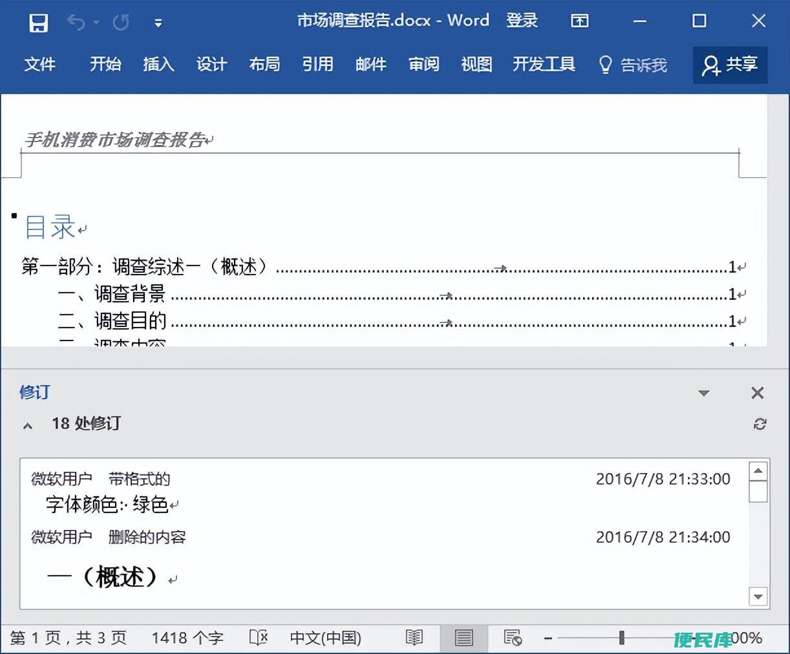
Task: Switch to the 视图 ribbon tab
Action: pyautogui.click(x=476, y=64)
